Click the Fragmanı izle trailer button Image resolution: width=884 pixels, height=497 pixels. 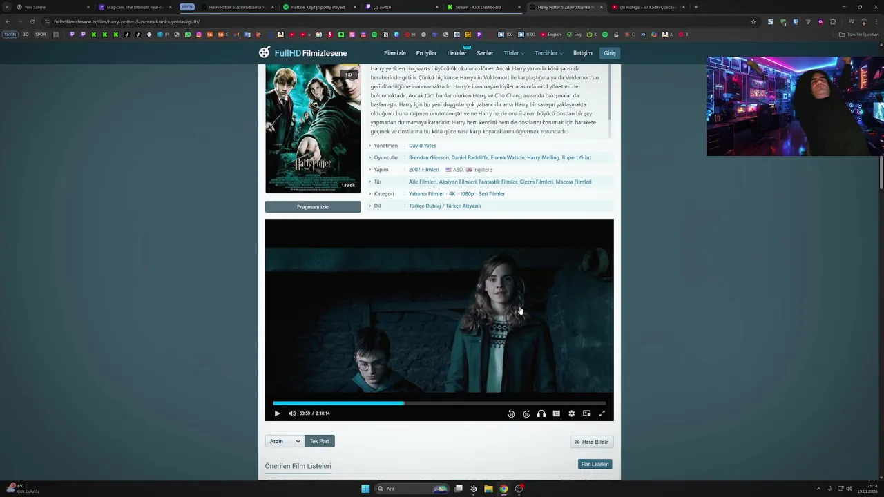tap(313, 206)
